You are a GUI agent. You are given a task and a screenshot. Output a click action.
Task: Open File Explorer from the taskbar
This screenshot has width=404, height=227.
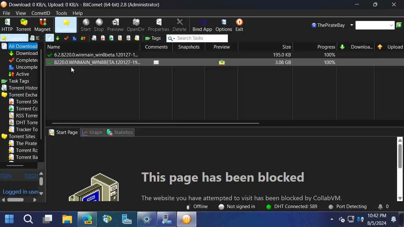coord(67,219)
